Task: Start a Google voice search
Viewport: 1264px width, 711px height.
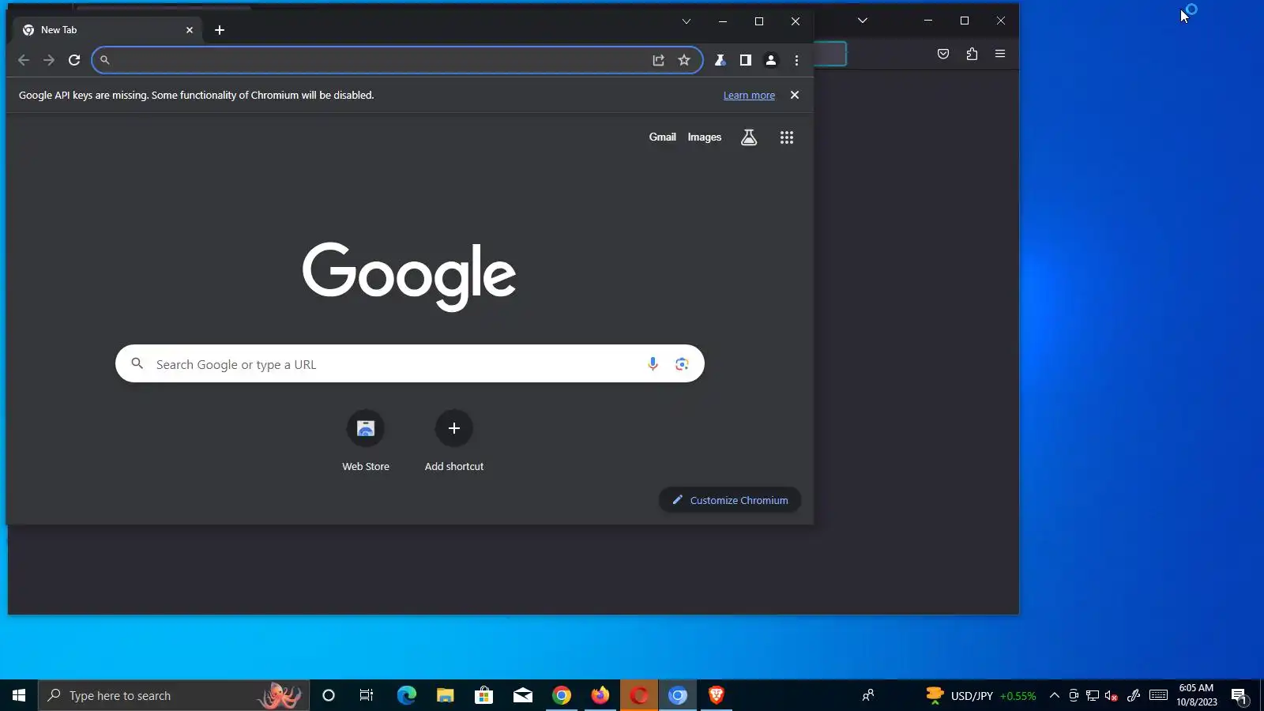Action: [x=653, y=364]
